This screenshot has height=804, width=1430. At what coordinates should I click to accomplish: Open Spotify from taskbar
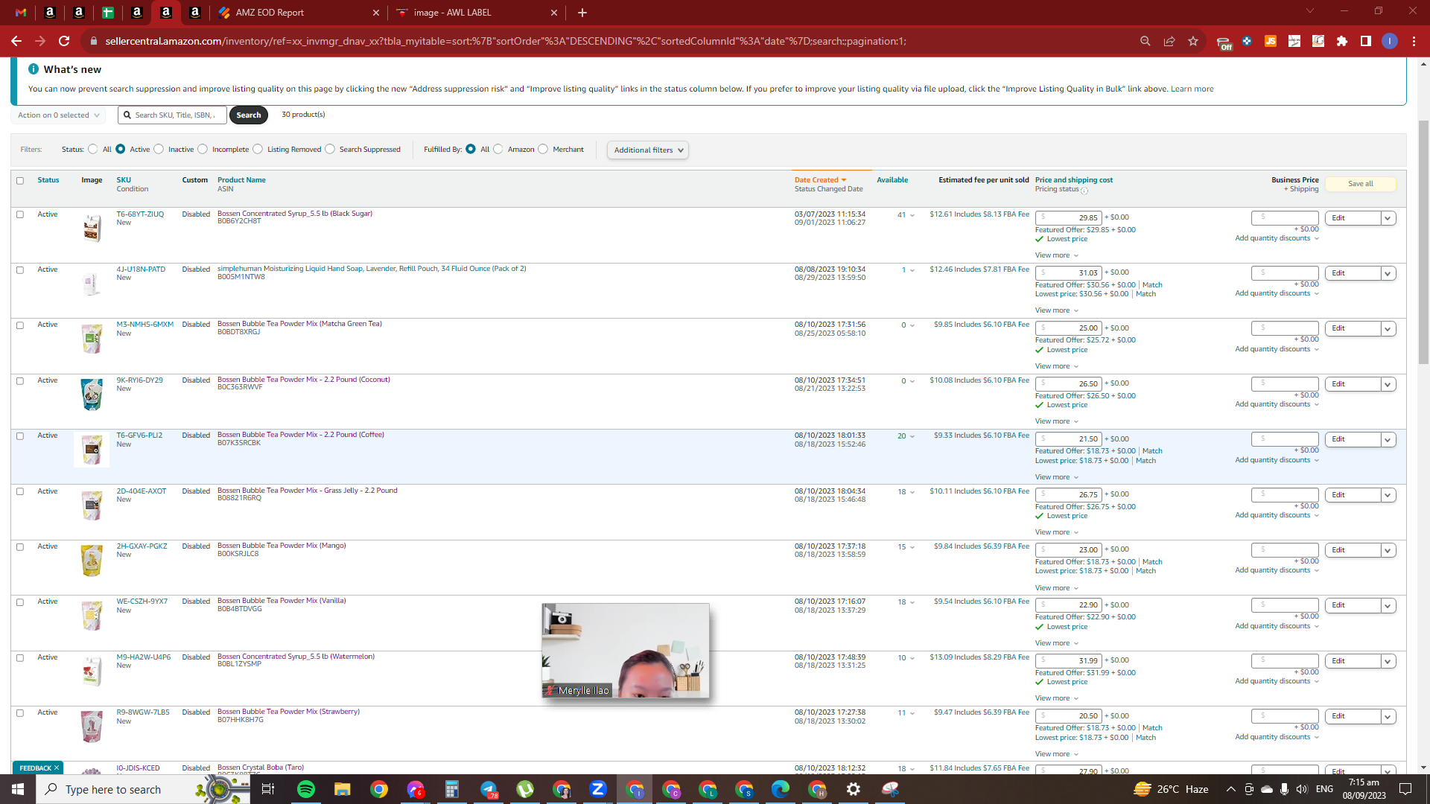click(x=306, y=789)
